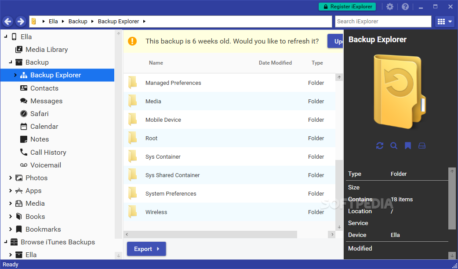Click Backup Explorer breadcrumb segment
Screen dimensions: 458x269
click(x=118, y=22)
